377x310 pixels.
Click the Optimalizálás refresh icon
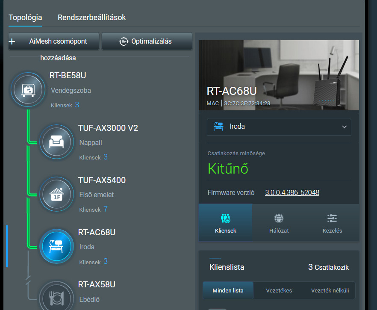[124, 41]
